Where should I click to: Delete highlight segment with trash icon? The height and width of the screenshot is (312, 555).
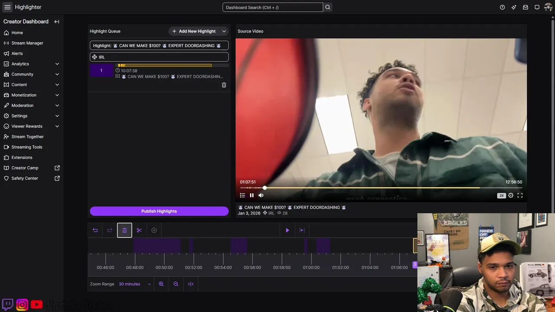(x=224, y=85)
